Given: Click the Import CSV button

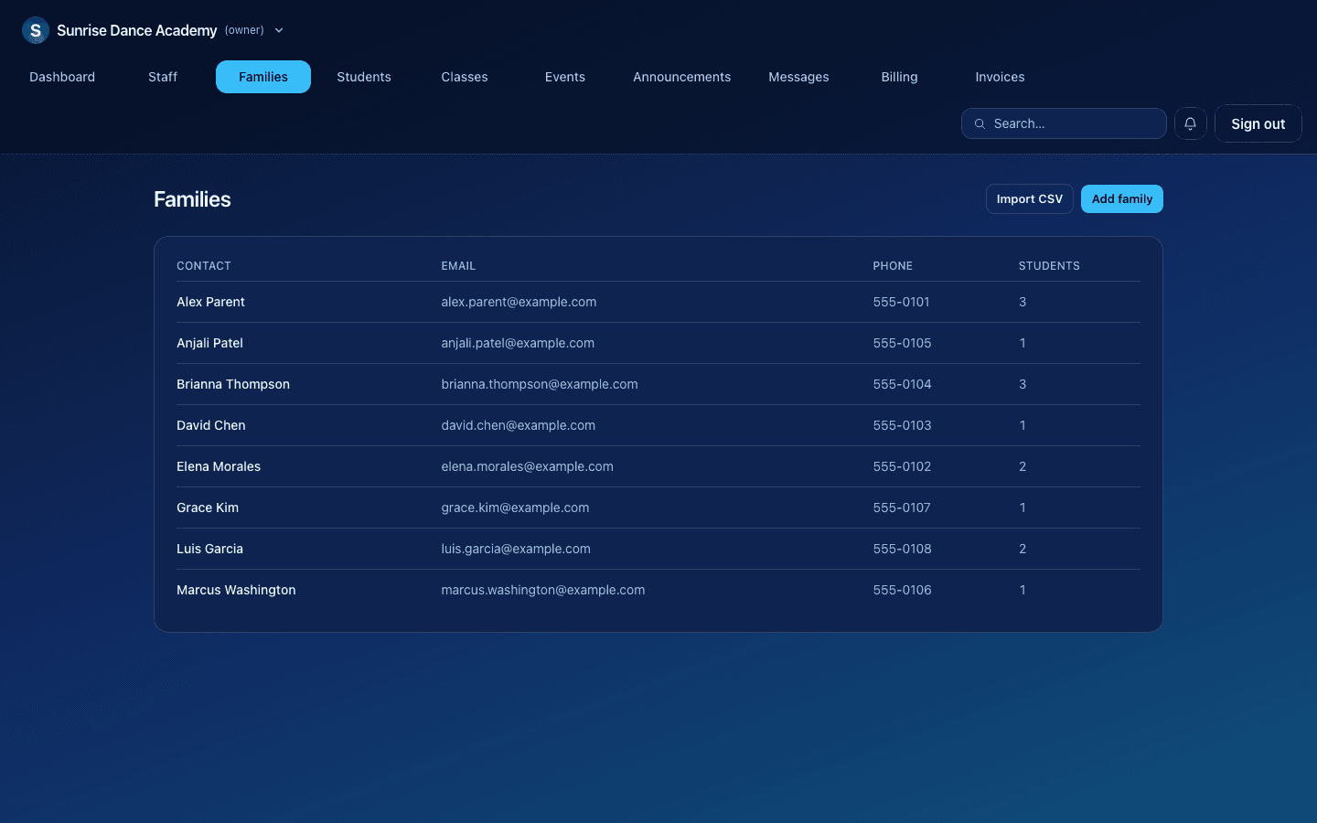Looking at the screenshot, I should coord(1030,198).
